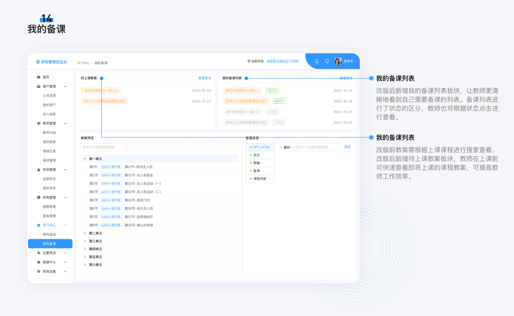Select the 教辅 resource tab
514x316 pixels.
click(x=260, y=163)
